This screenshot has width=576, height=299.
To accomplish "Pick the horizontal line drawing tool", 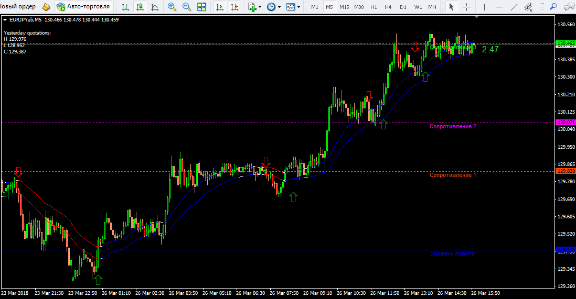I will tap(499, 7).
